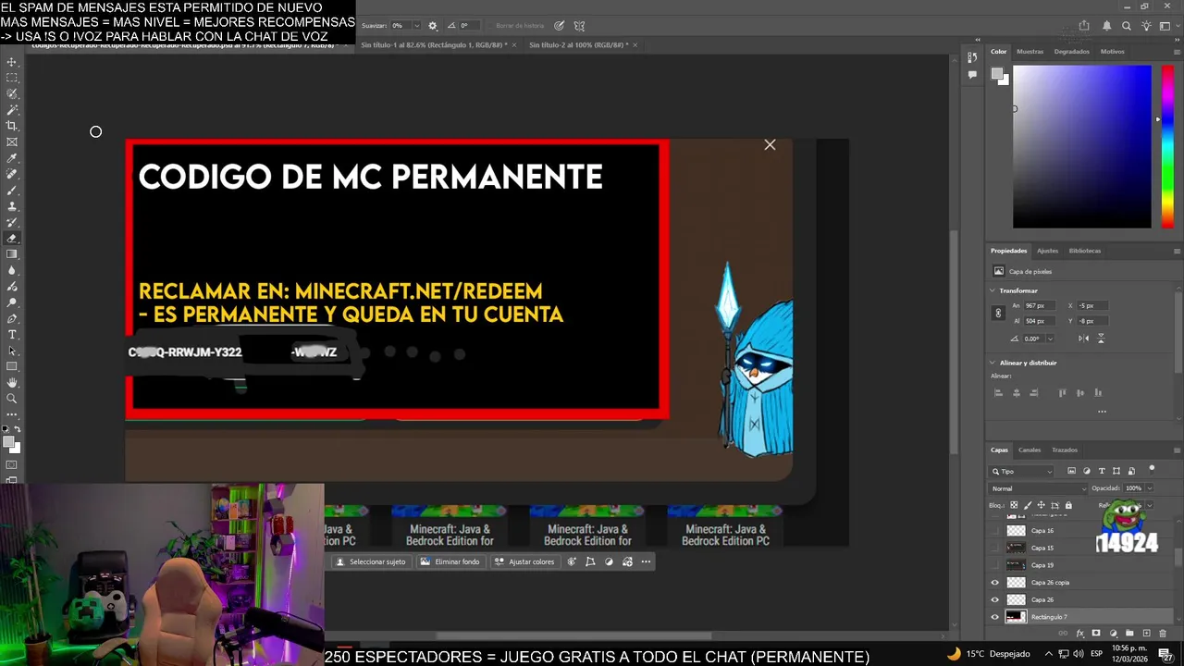
Task: Select the Brush tool
Action: pyautogui.click(x=12, y=190)
